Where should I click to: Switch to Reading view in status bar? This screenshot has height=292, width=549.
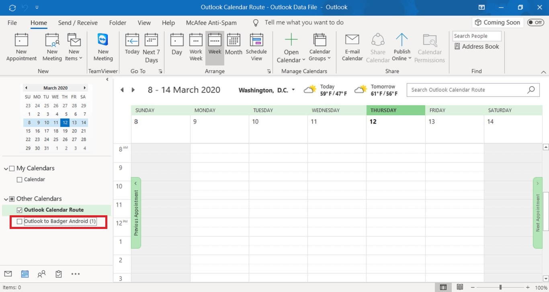460,287
